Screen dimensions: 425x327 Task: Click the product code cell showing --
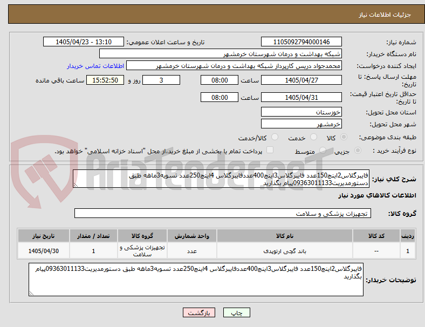[x=376, y=251]
